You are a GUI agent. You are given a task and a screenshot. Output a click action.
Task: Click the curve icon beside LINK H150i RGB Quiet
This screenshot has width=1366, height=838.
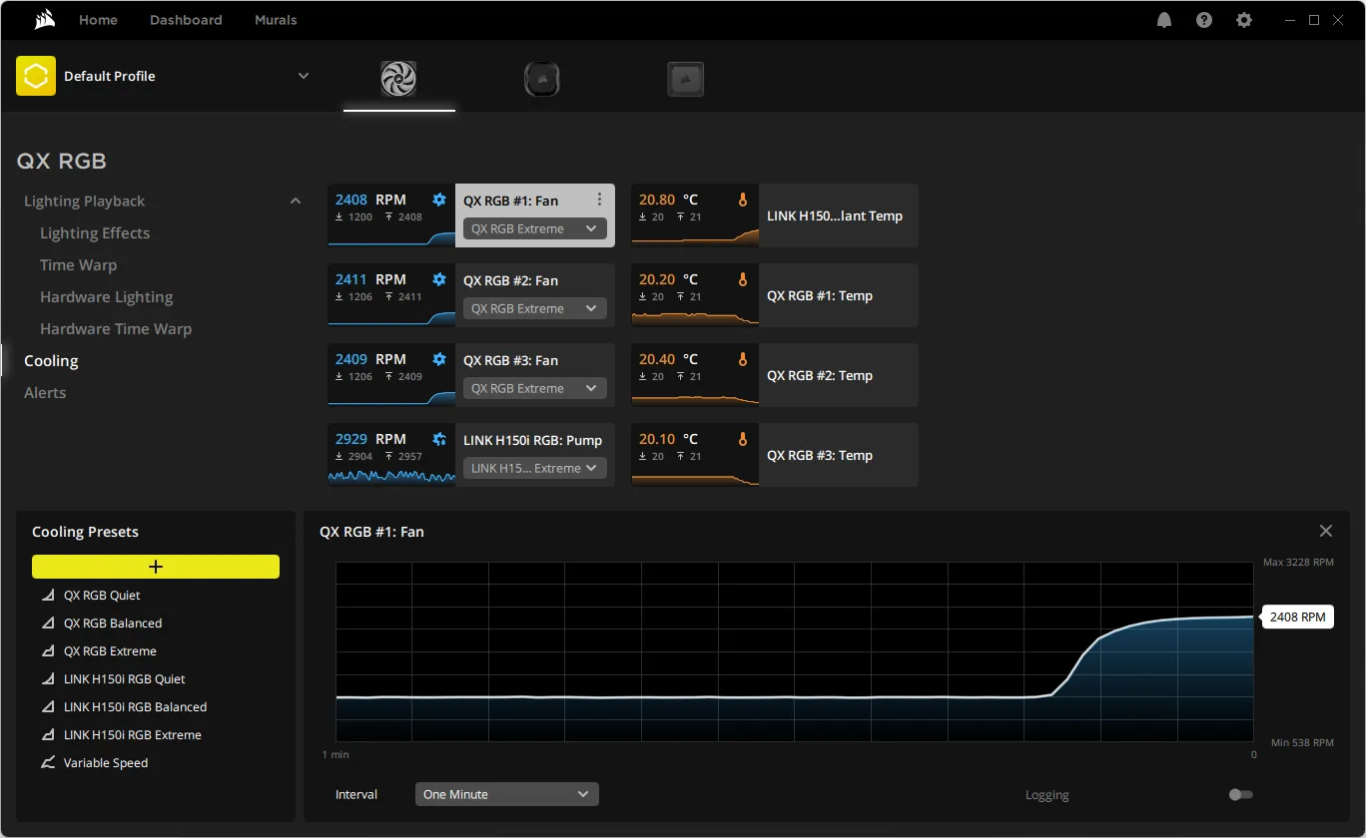48,679
